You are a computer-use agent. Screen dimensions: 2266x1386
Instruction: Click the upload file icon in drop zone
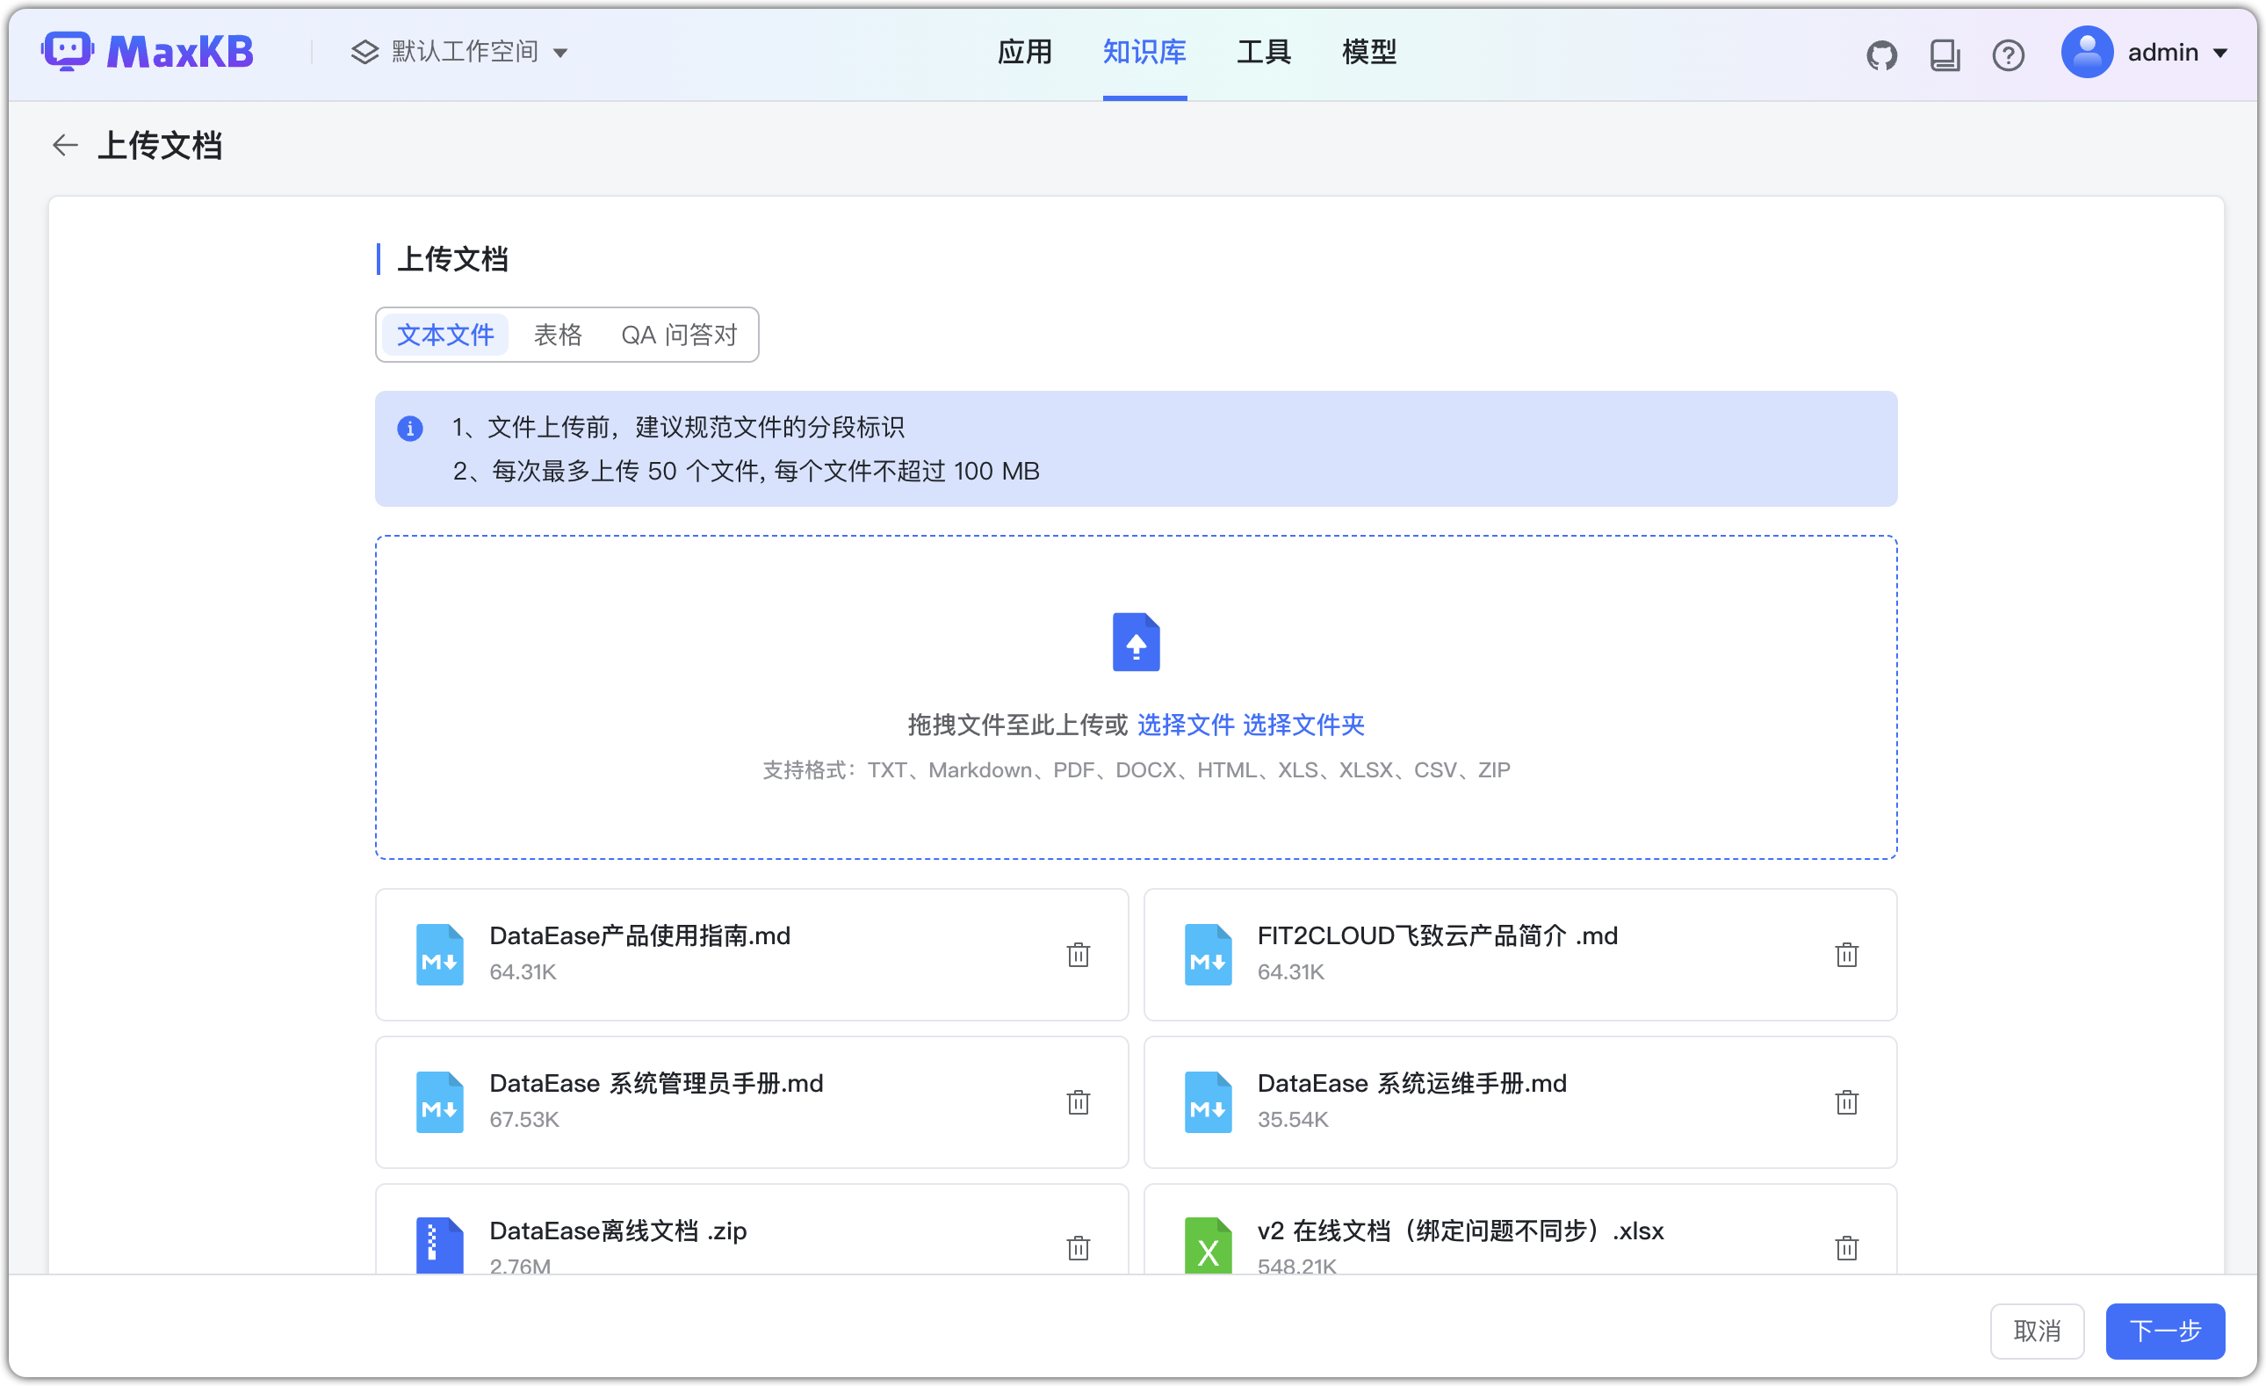1136,641
